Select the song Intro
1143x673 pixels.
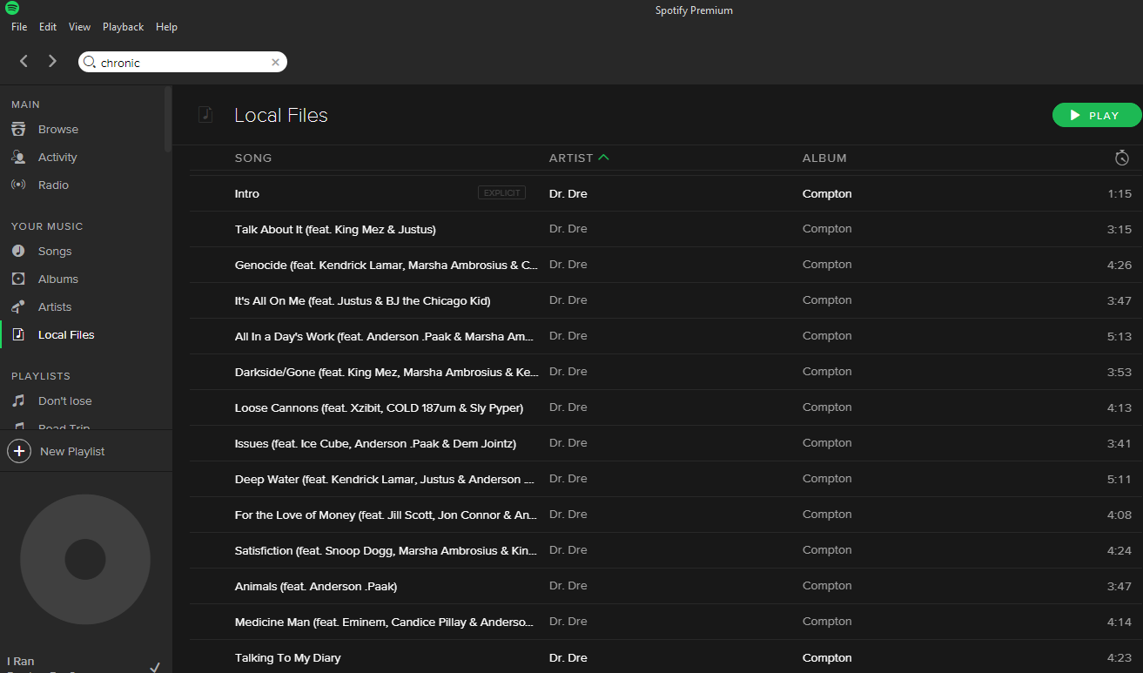pyautogui.click(x=247, y=194)
